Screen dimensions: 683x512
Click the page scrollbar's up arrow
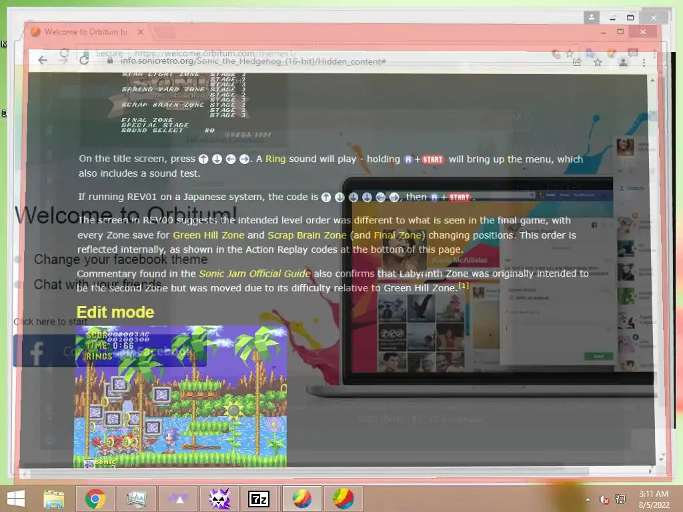pos(652,81)
